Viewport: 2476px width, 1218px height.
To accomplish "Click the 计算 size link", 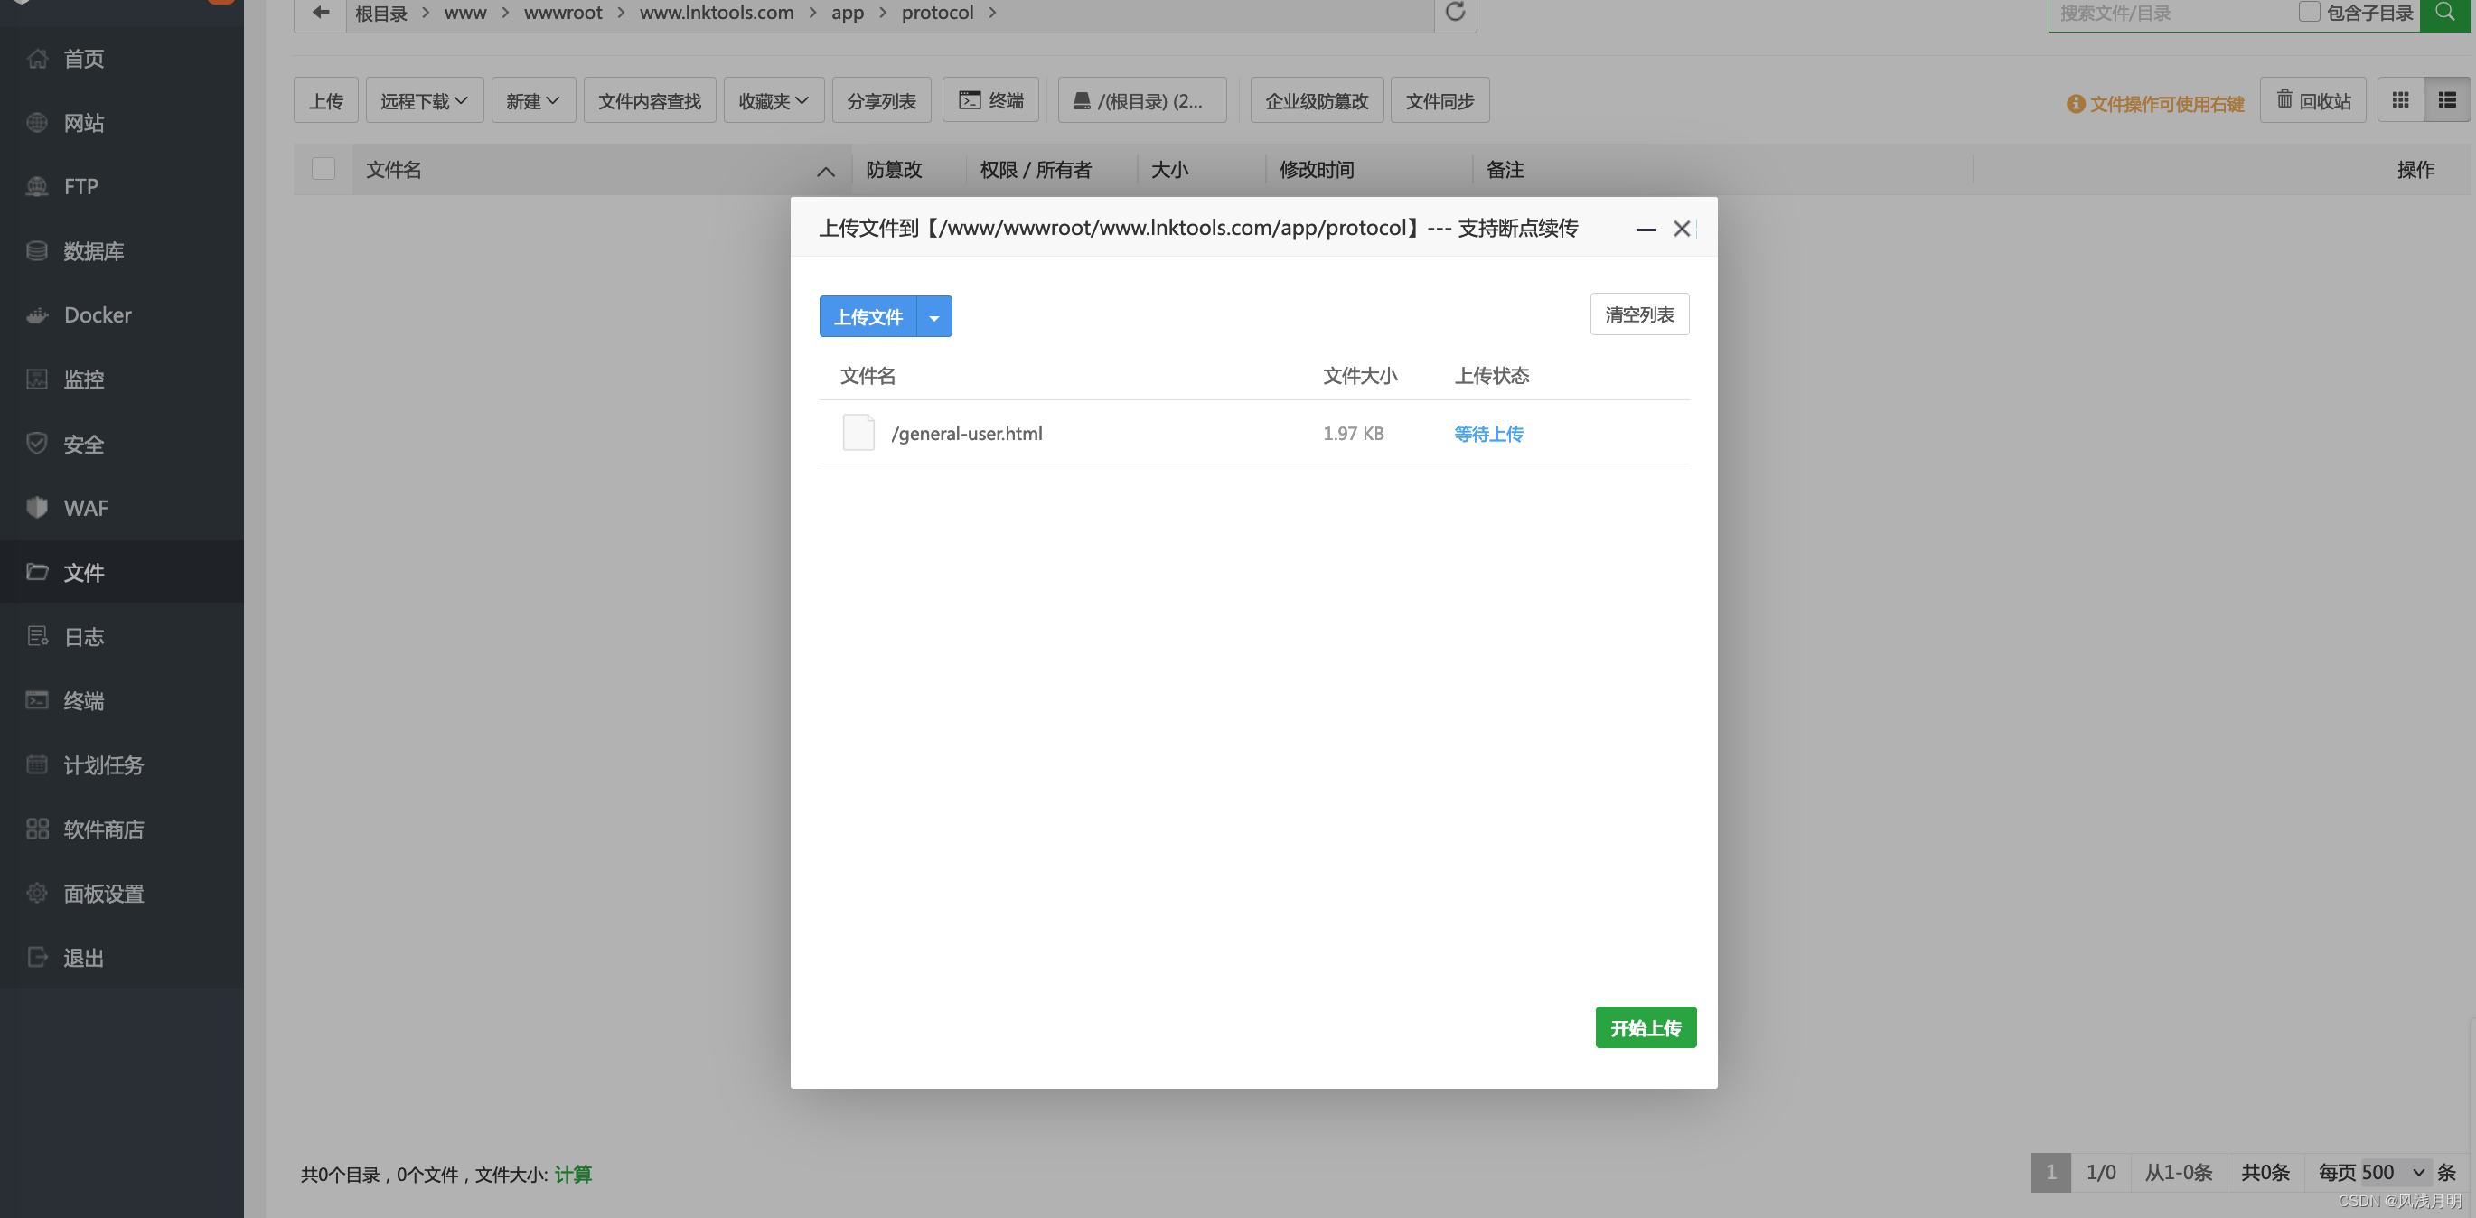I will (573, 1174).
